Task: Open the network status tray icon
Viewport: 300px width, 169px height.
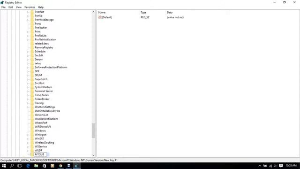Action: click(270, 166)
